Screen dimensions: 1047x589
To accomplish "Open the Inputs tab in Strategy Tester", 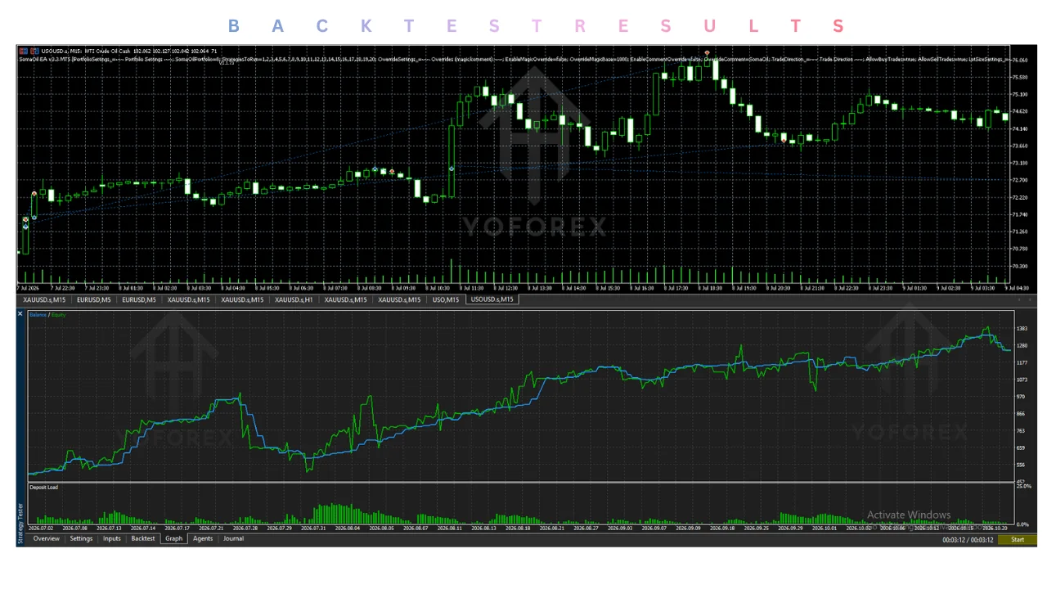I will click(112, 538).
